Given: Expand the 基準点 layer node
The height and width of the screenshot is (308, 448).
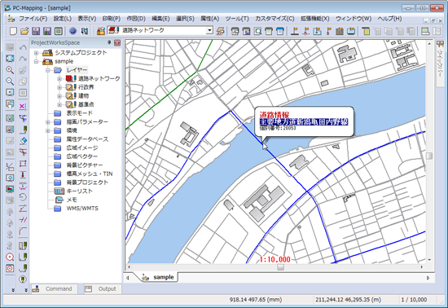Looking at the screenshot, I should [59, 104].
